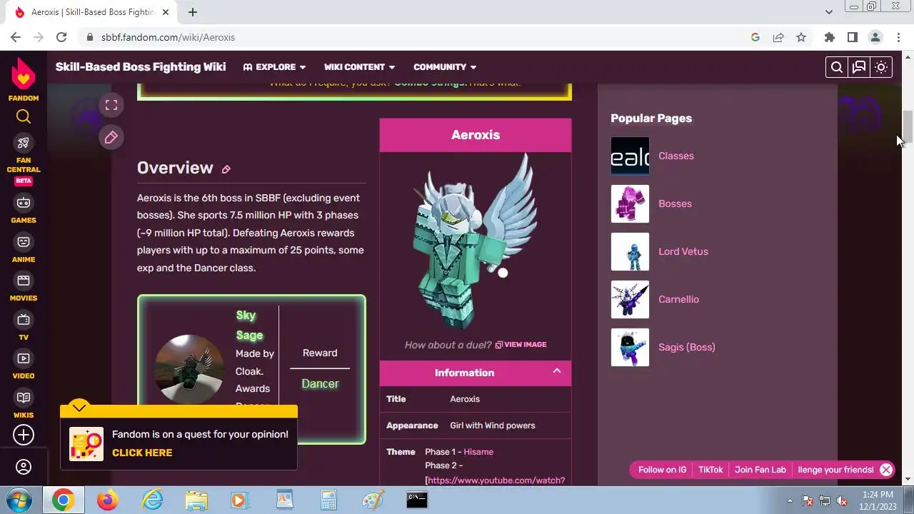Open Chrome tab search dropdown

828,12
